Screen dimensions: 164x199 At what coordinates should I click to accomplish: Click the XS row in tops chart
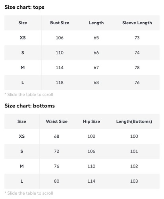(82, 38)
